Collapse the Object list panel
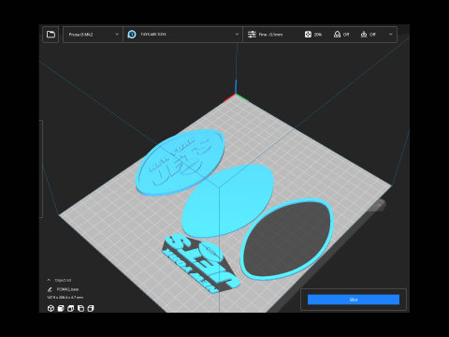The image size is (449, 337). 49,280
